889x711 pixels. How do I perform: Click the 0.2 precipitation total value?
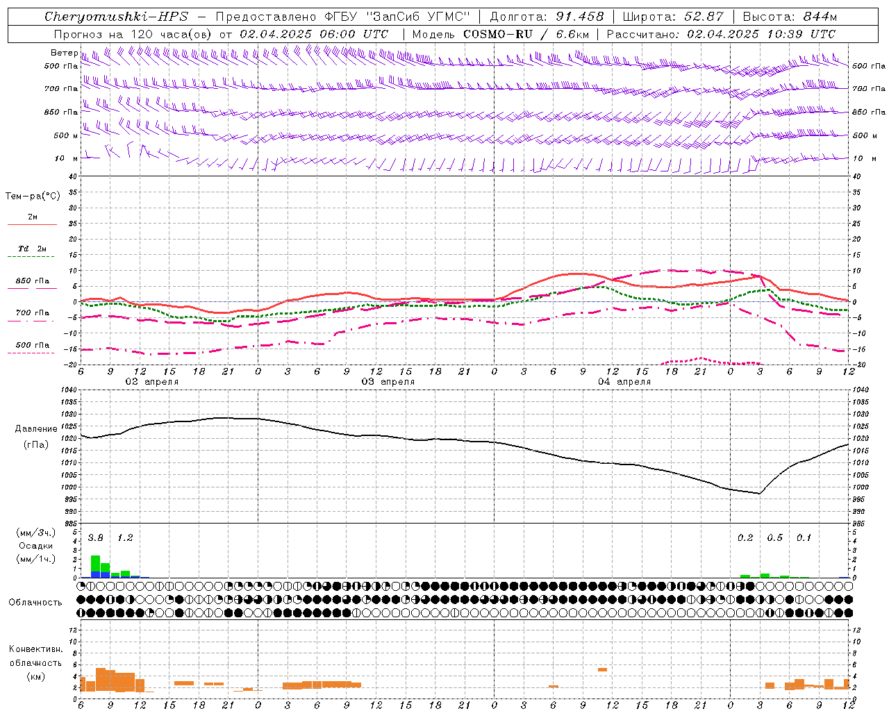click(x=745, y=538)
